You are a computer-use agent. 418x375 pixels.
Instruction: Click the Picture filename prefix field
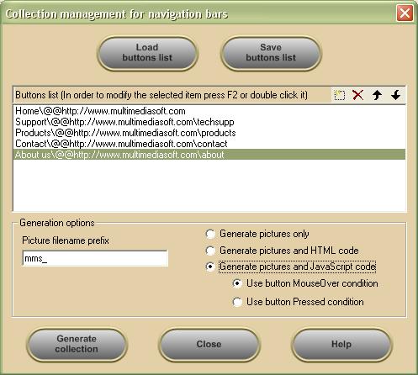pos(95,258)
